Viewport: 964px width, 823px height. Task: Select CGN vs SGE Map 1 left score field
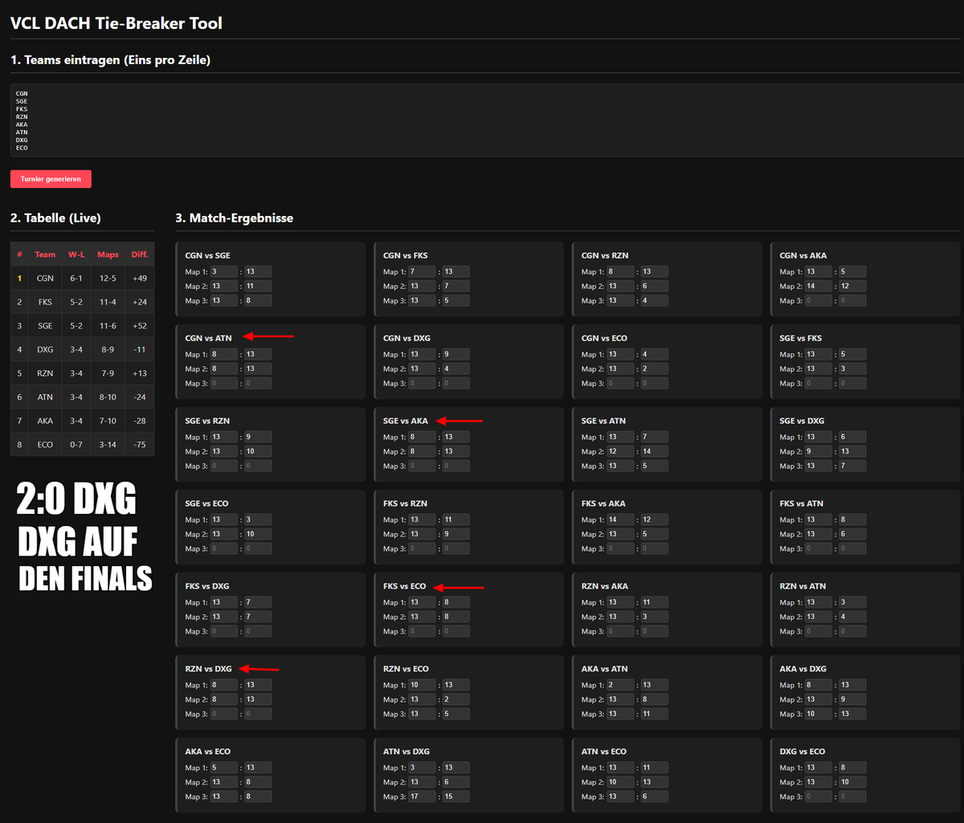click(224, 271)
